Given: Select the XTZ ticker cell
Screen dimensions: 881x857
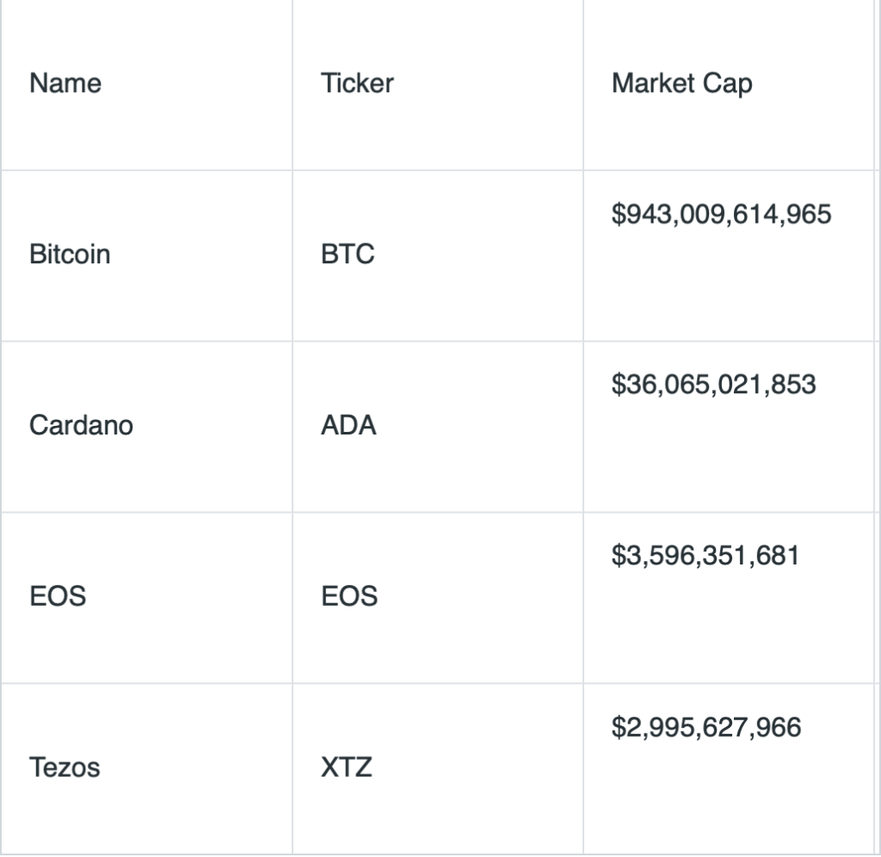Looking at the screenshot, I should click(x=438, y=768).
